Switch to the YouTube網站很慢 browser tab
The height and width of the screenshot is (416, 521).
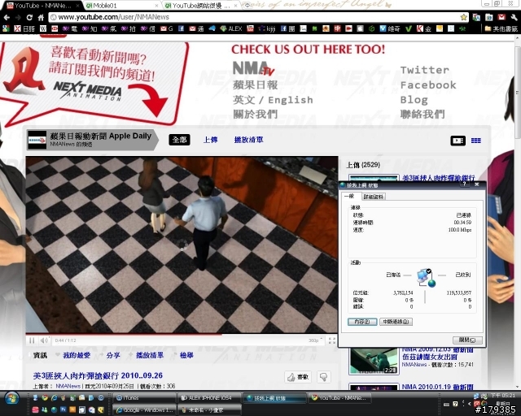201,6
